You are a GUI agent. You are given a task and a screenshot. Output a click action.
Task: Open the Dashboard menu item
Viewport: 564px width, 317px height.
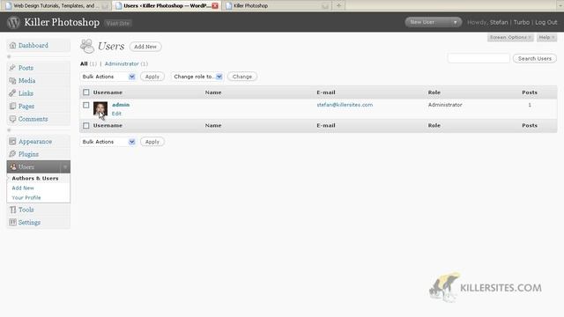(x=33, y=45)
